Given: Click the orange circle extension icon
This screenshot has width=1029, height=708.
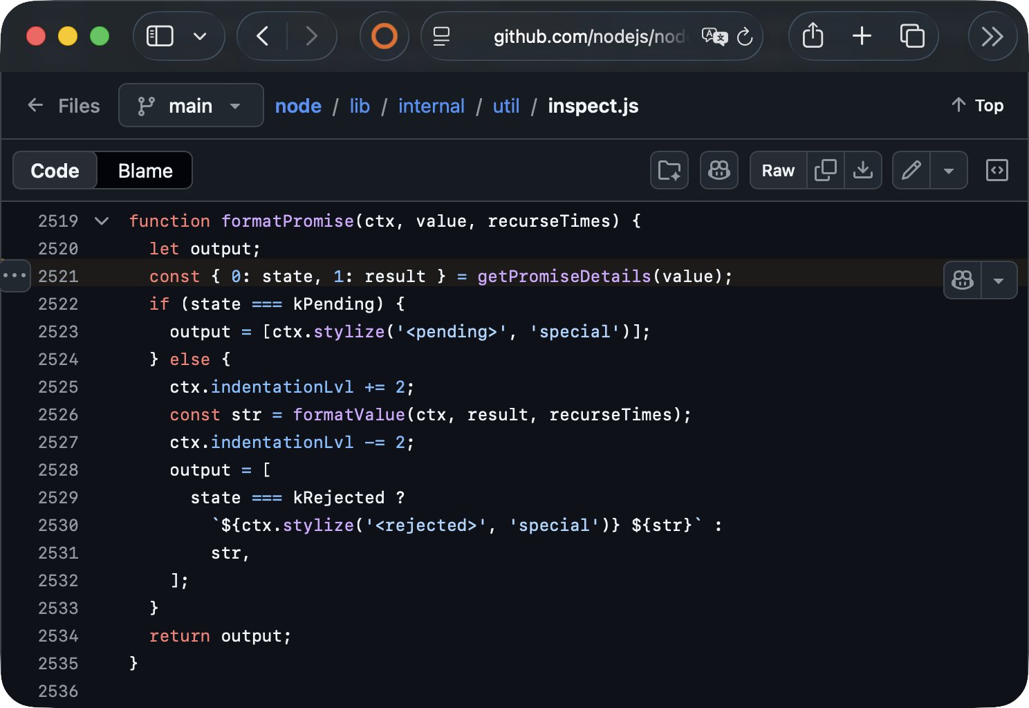Looking at the screenshot, I should click(x=384, y=36).
